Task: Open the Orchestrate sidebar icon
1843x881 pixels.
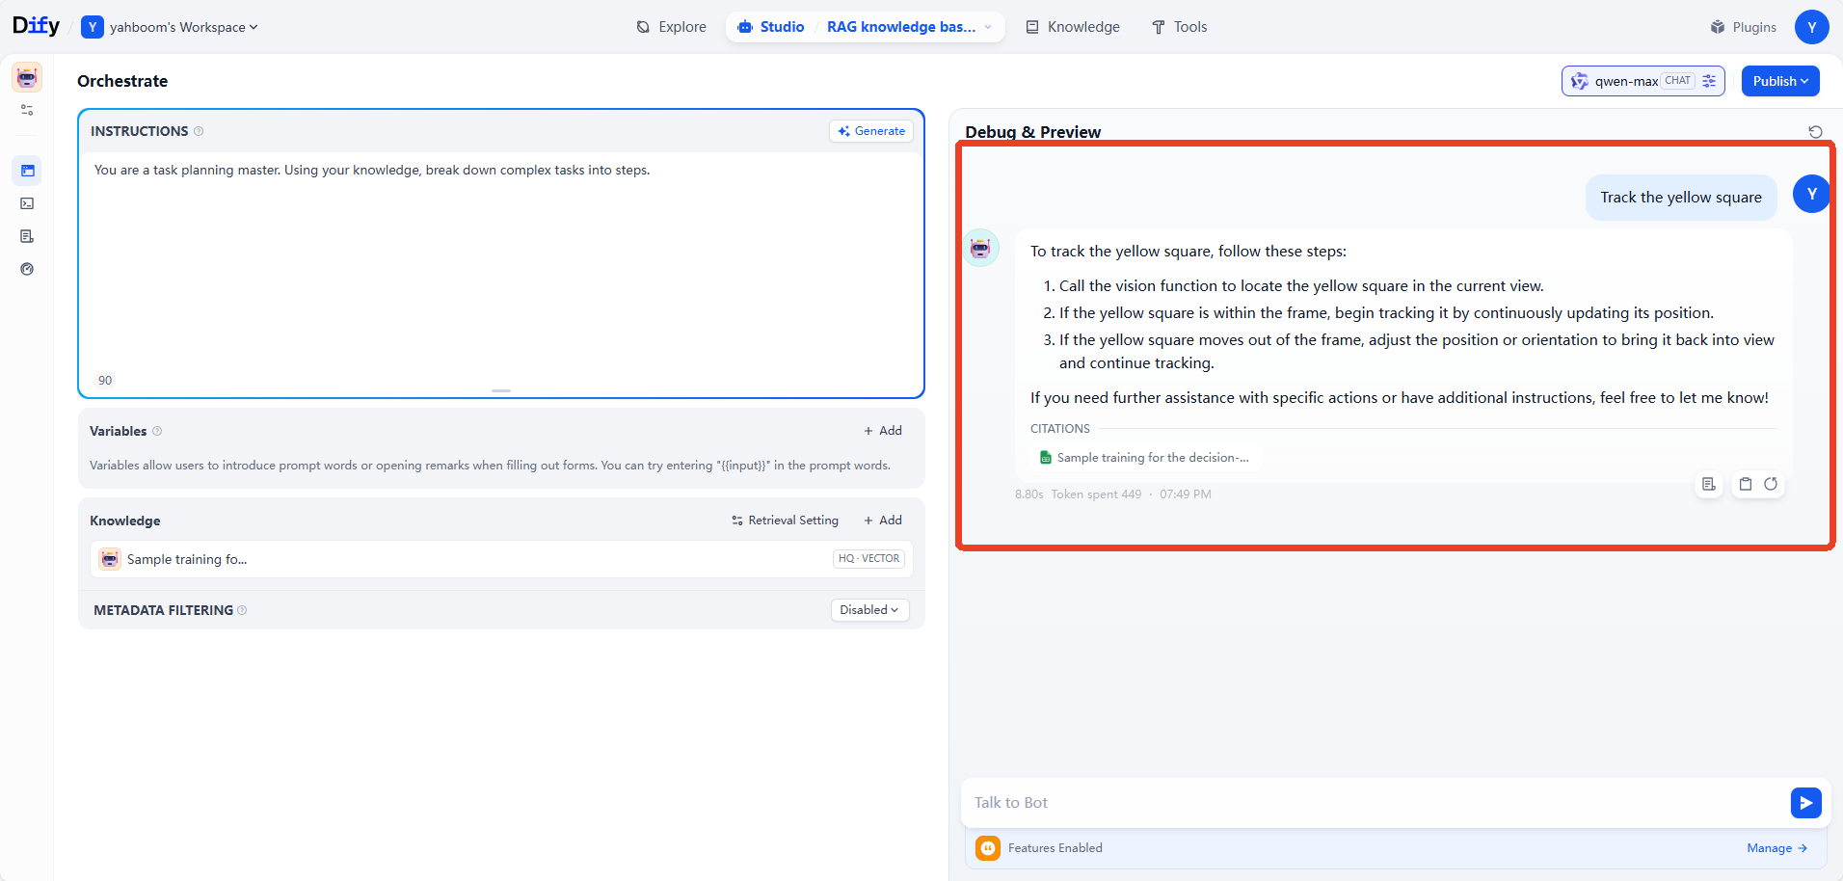Action: 27,171
